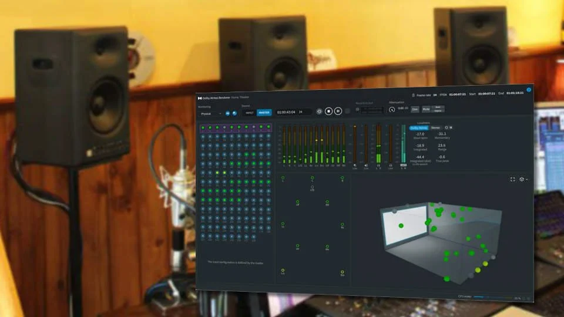Screen dimensions: 564x317
Task: Toggle the Mute button
Action: (426, 109)
